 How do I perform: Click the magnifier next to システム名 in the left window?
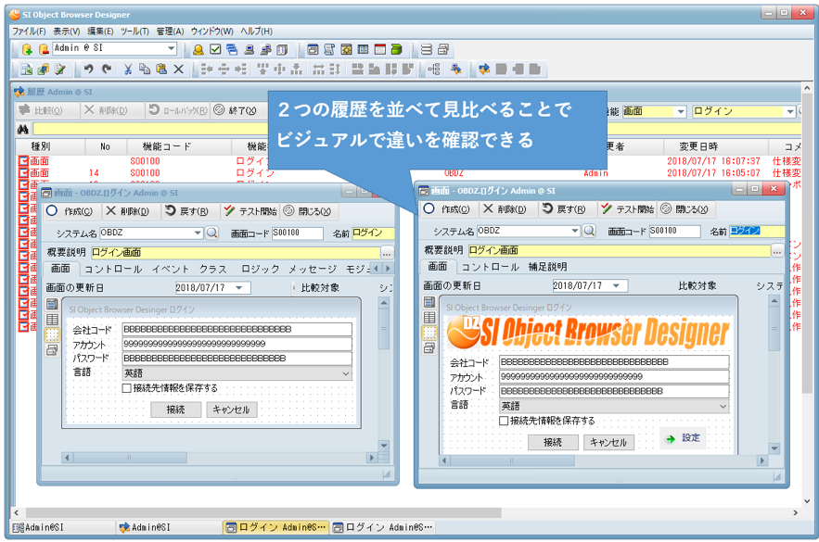click(212, 233)
